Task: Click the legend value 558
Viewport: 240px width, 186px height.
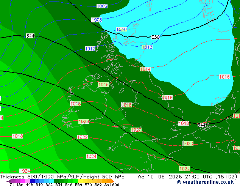Action: click(x=78, y=184)
